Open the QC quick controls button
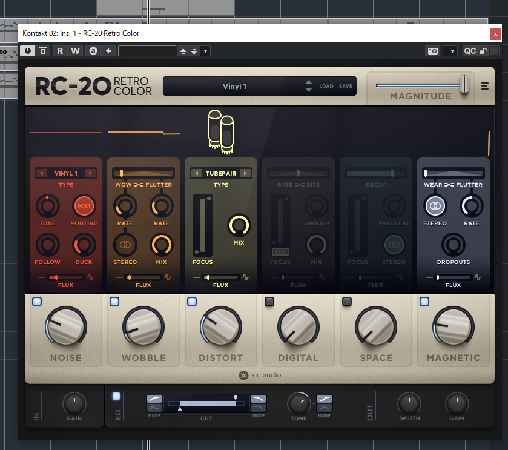The width and height of the screenshot is (508, 450). [x=470, y=51]
